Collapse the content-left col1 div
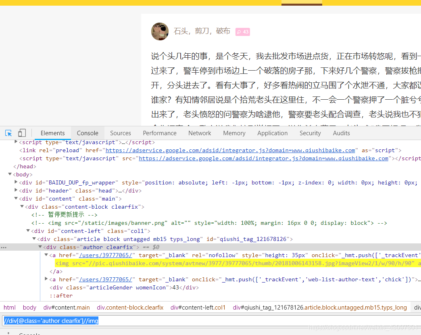 [x=28, y=230]
